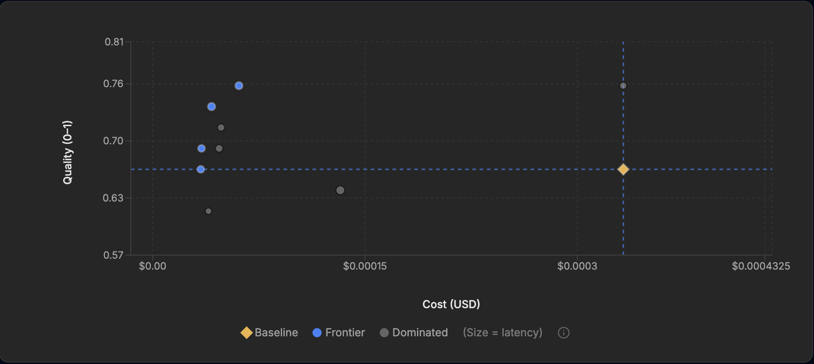Click the blue Frontier point just below 0.70
Image resolution: width=814 pixels, height=364 pixels.
pos(202,148)
